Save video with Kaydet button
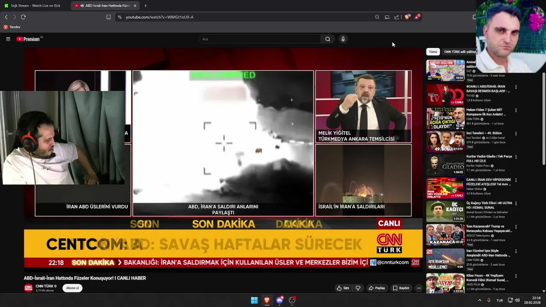Viewport: 546px width, 307px height. point(401,288)
